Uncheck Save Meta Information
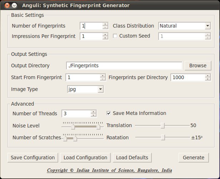This screenshot has width=220, height=179. coord(109,113)
